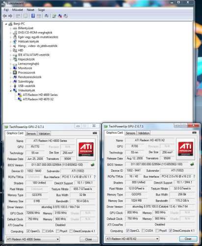The width and height of the screenshot is (202, 246).
Task: Open the Nézet menu
Action: pyautogui.click(x=30, y=10)
